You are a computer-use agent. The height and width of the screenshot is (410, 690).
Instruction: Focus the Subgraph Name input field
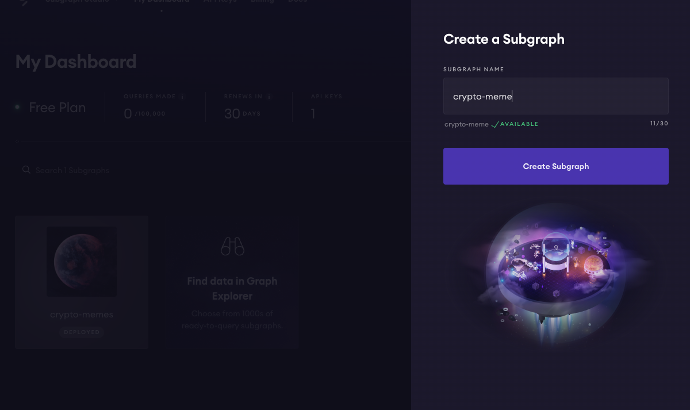(555, 96)
